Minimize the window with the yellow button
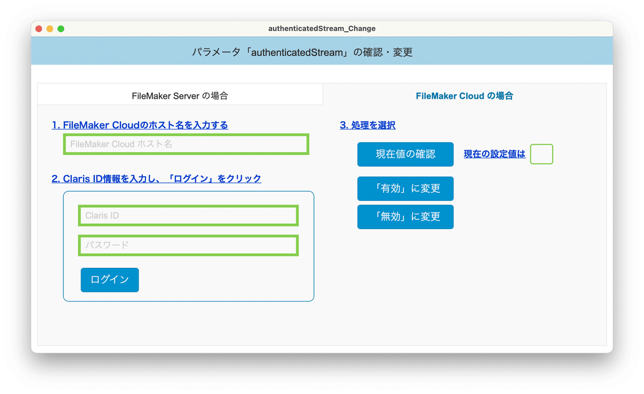This screenshot has height=394, width=644. (x=49, y=28)
